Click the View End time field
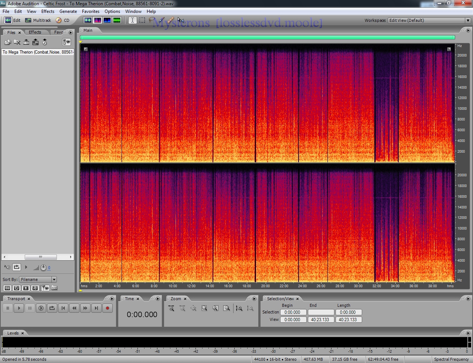473x363 pixels. tap(320, 320)
